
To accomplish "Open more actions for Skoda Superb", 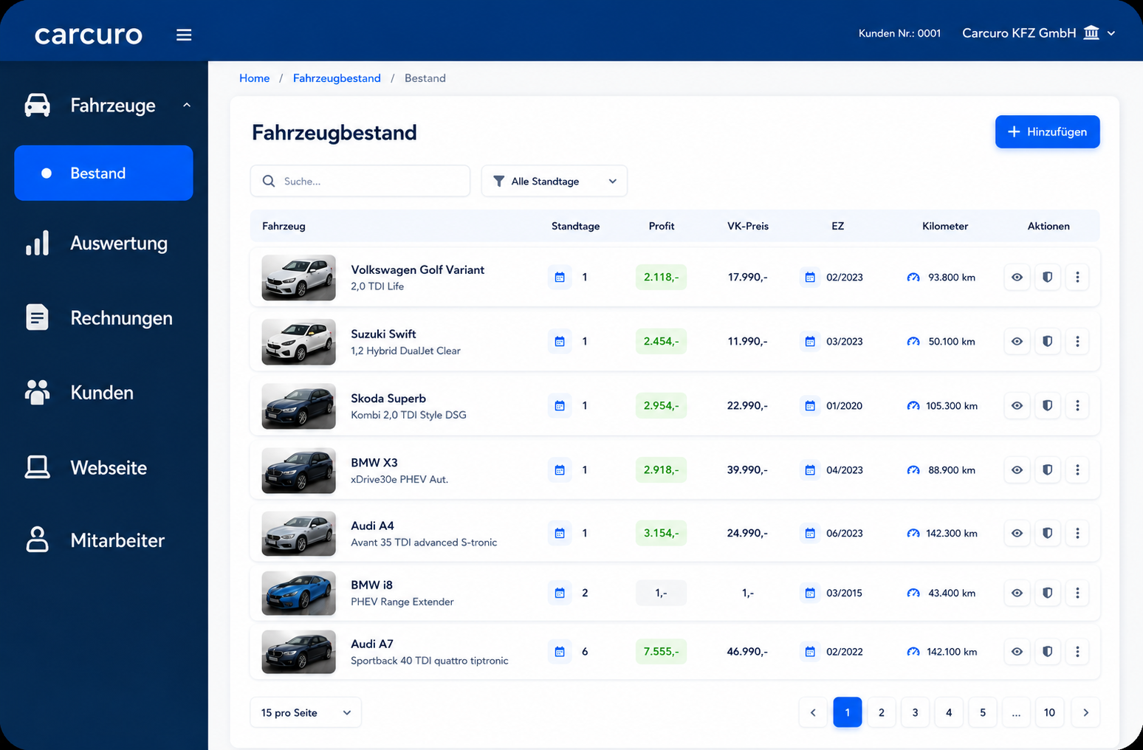I will pos(1077,405).
